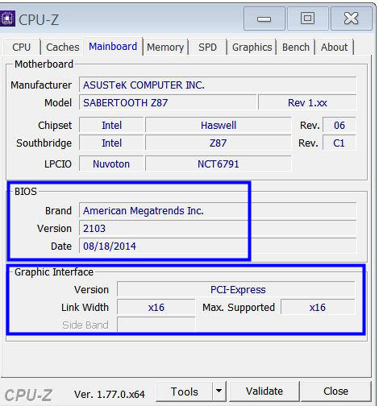Viewport: 379px width, 406px height.
Task: Click the Southbridge Z87 field
Action: (x=219, y=143)
